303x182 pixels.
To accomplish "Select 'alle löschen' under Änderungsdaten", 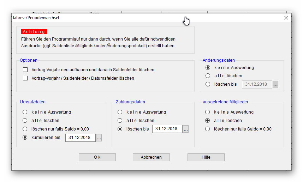I will (x=208, y=76).
